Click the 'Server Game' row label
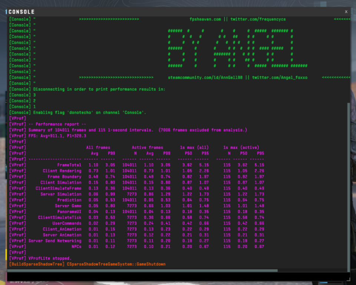The height and width of the screenshot is (285, 356). (68, 206)
